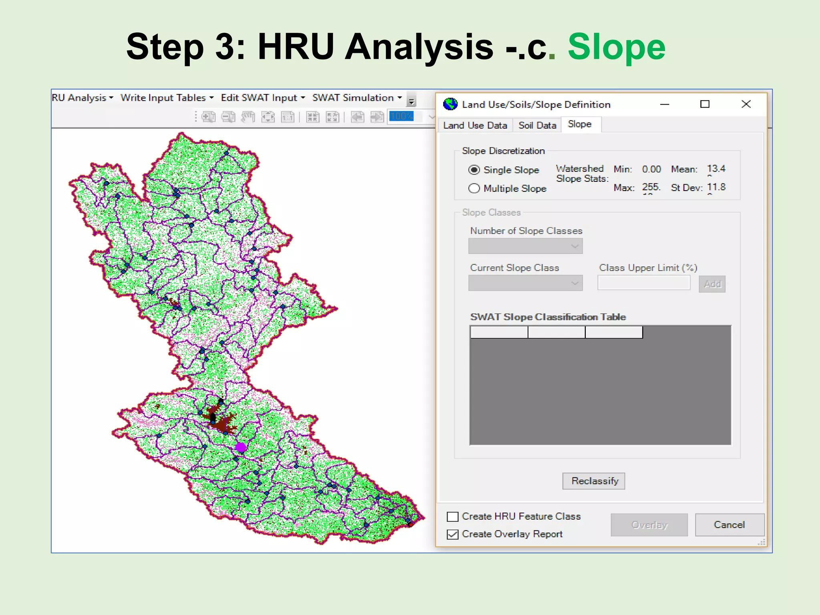
Task: Open the HRU Analysis menu
Action: (82, 98)
